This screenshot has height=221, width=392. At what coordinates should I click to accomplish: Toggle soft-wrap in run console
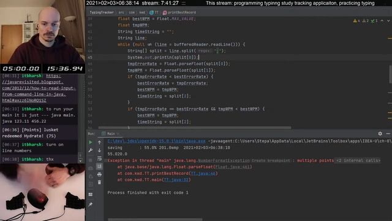[99, 158]
